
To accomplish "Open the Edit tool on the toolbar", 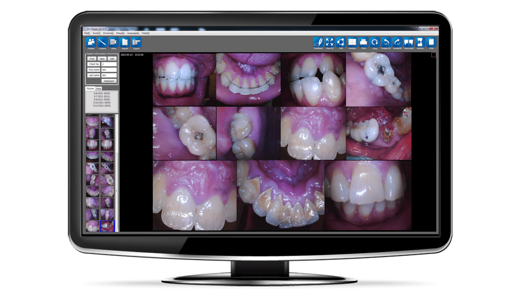I will [341, 42].
